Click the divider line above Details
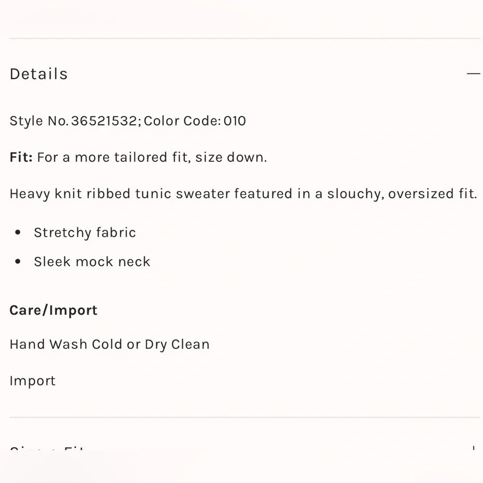483x483 pixels. (x=241, y=38)
